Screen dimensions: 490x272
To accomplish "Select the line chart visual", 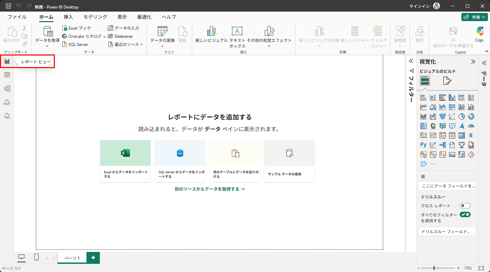I will pos(424,107).
